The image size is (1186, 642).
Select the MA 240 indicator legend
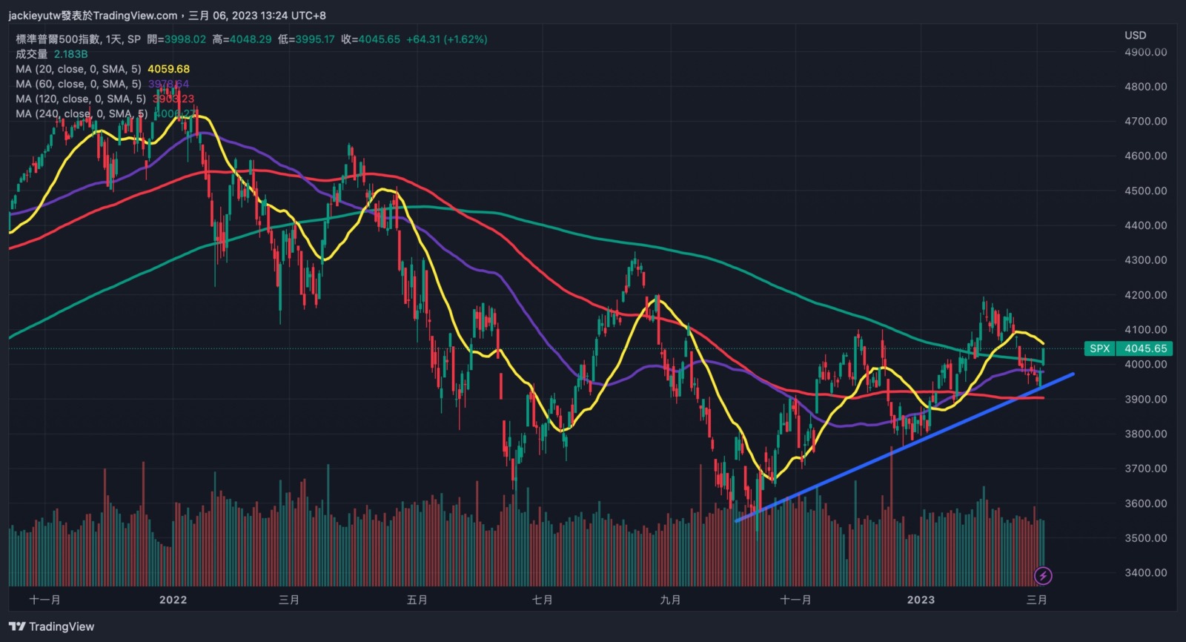click(82, 113)
